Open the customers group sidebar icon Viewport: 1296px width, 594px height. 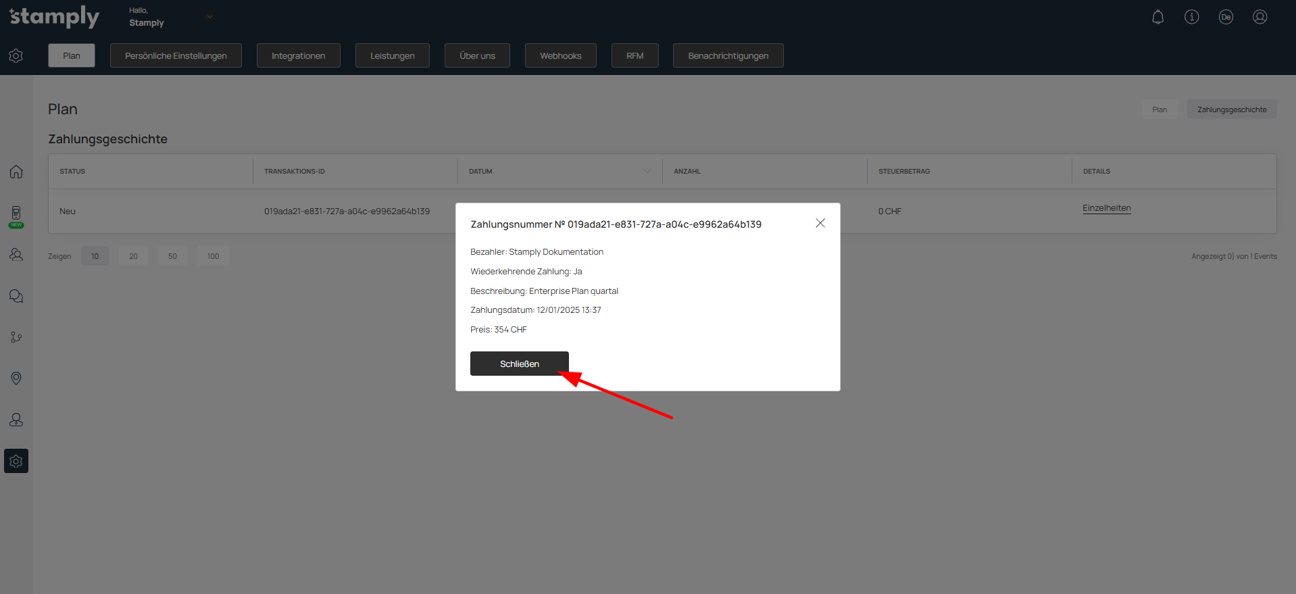point(16,255)
